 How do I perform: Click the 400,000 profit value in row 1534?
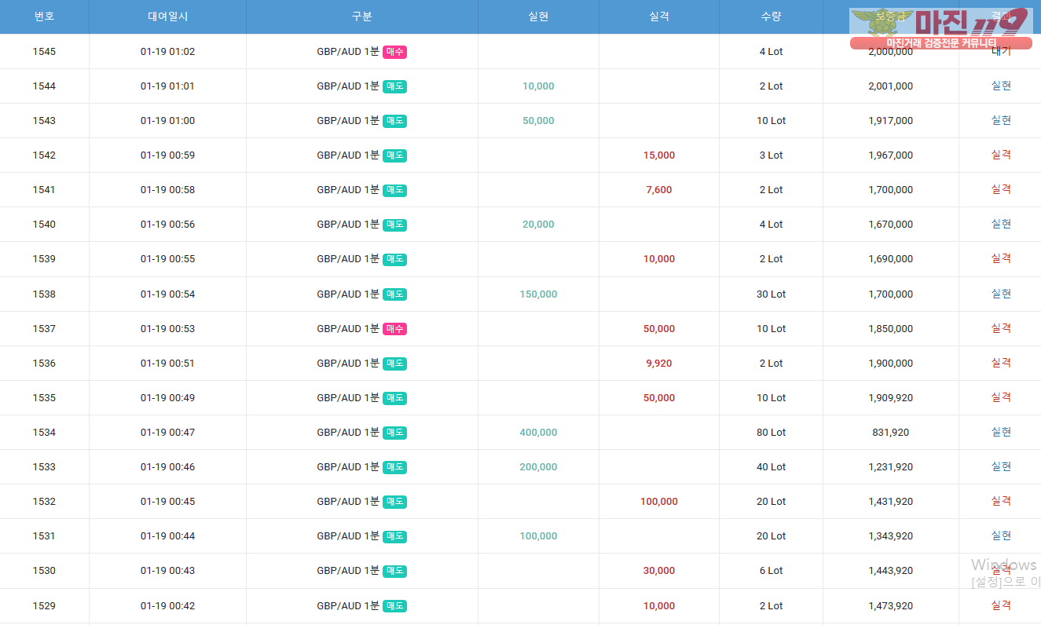pos(538,433)
